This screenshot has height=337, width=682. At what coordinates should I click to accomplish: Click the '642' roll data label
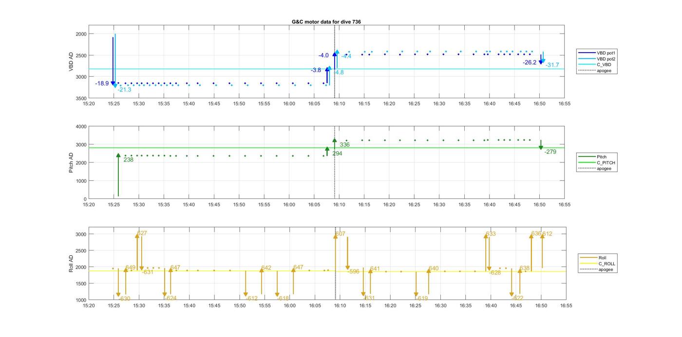266,268
